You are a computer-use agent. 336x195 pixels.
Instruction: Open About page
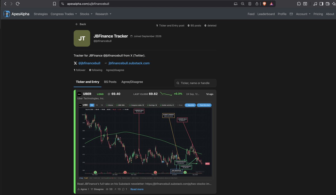(330, 14)
